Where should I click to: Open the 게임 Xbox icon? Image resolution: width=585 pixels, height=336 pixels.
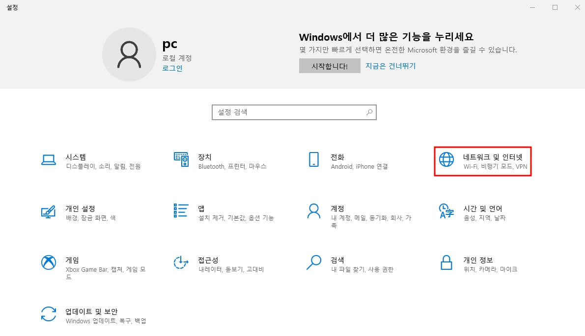(x=49, y=262)
